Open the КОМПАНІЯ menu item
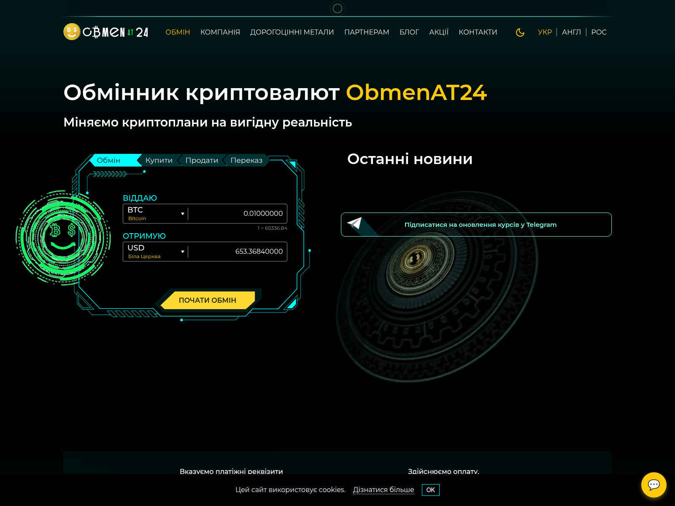Image resolution: width=675 pixels, height=506 pixels. (220, 32)
